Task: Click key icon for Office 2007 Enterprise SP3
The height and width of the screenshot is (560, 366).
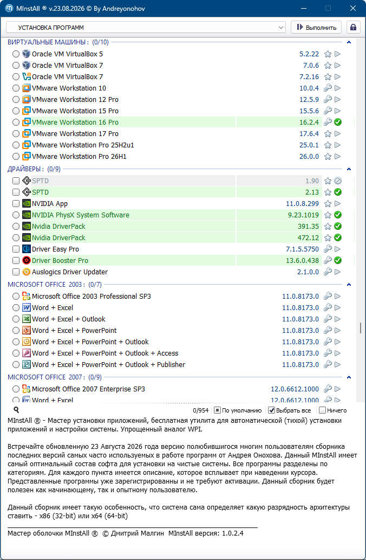Action: (x=328, y=389)
